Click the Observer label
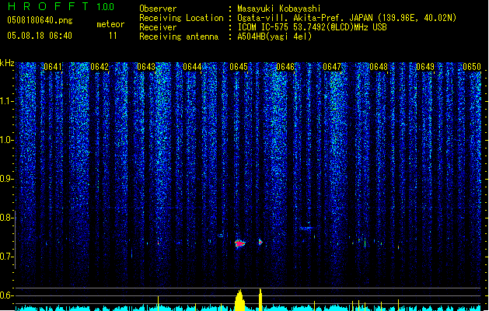This screenshot has width=489, height=311. pos(158,9)
